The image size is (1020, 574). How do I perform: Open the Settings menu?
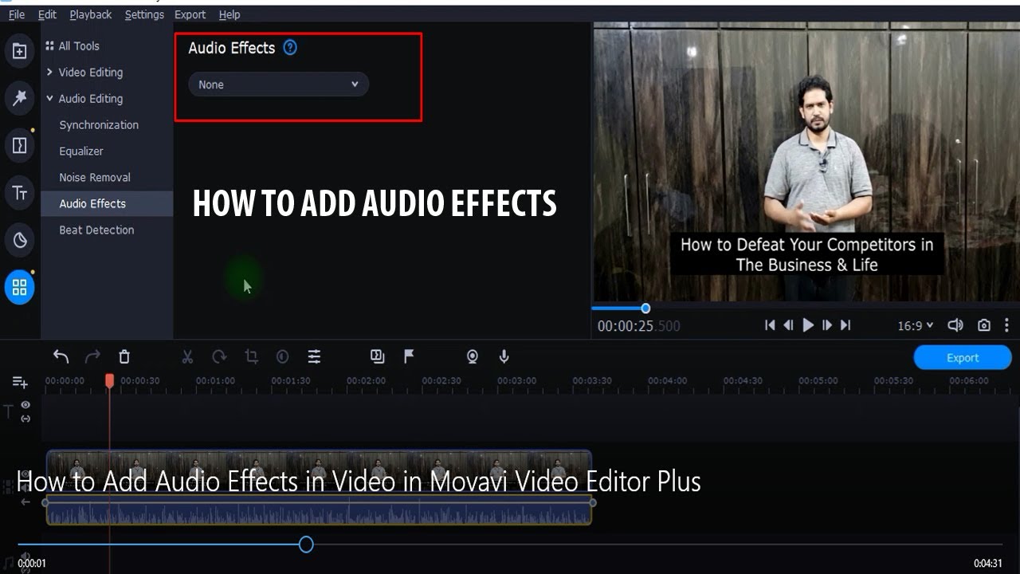pos(144,14)
